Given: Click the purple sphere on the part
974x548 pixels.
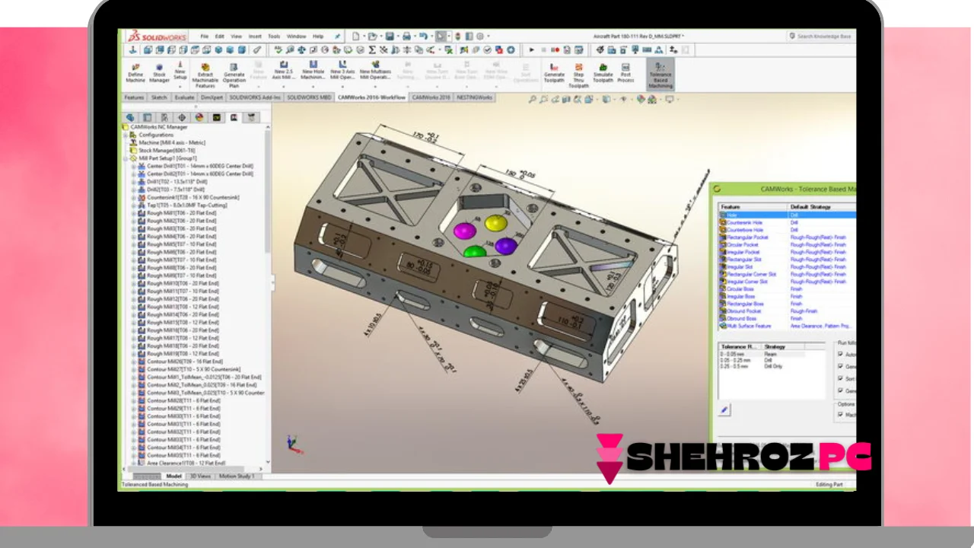Looking at the screenshot, I should point(506,246).
